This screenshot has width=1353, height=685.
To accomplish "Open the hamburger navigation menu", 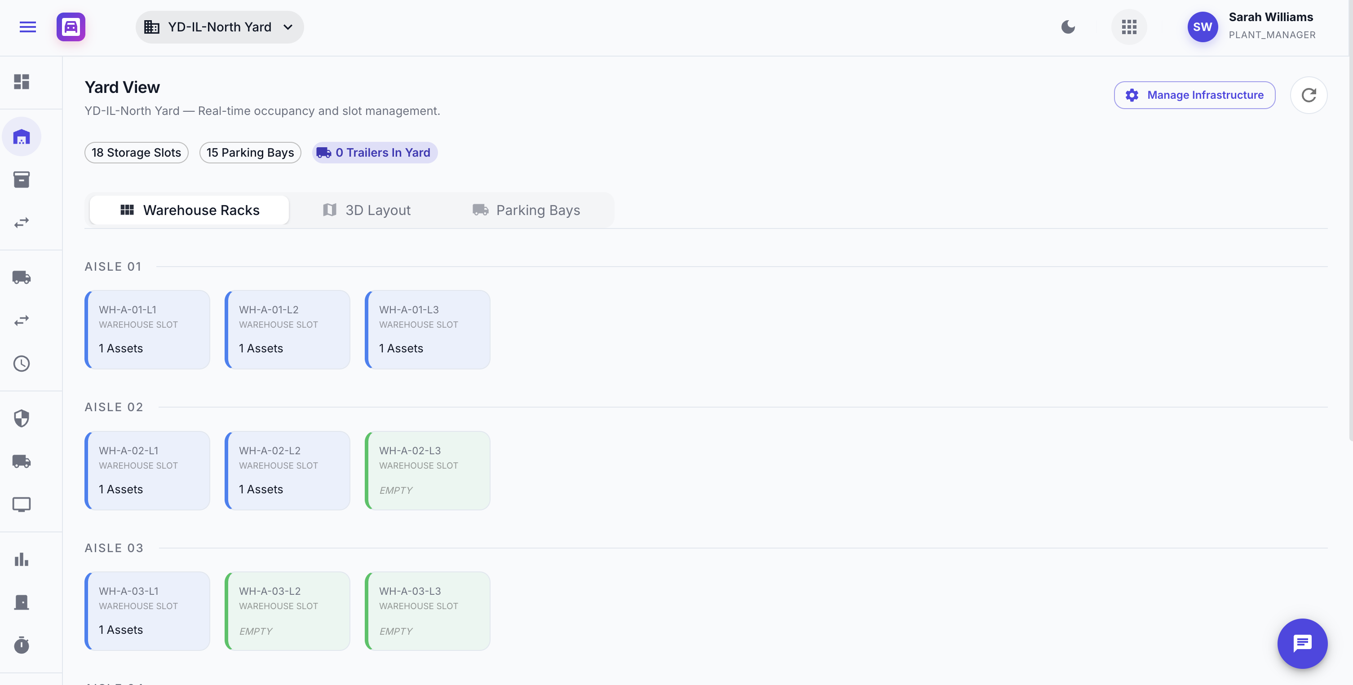I will click(27, 27).
